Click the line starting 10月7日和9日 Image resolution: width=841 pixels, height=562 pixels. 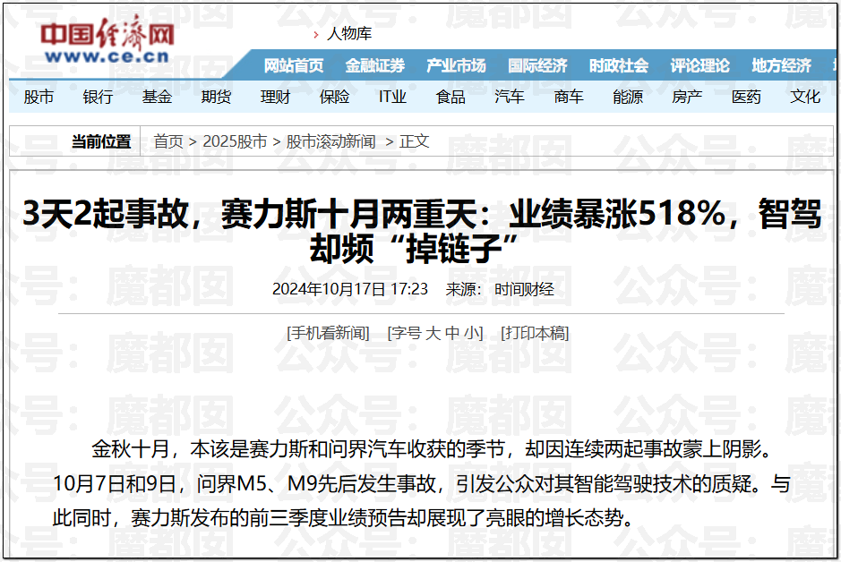click(422, 484)
